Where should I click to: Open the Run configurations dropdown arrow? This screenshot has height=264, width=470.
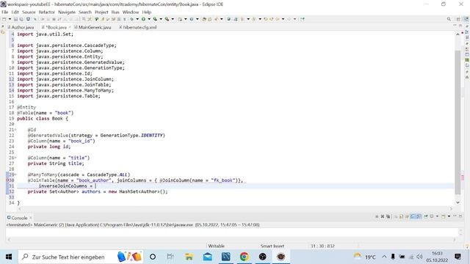tap(149, 19)
